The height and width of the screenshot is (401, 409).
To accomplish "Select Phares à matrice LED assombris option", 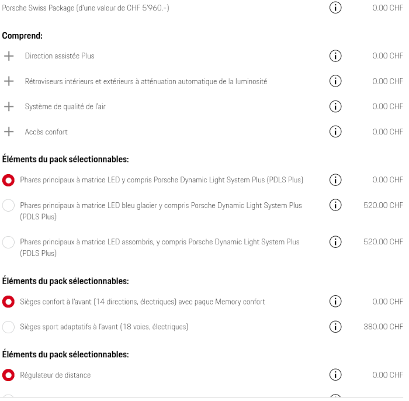I will (8, 242).
